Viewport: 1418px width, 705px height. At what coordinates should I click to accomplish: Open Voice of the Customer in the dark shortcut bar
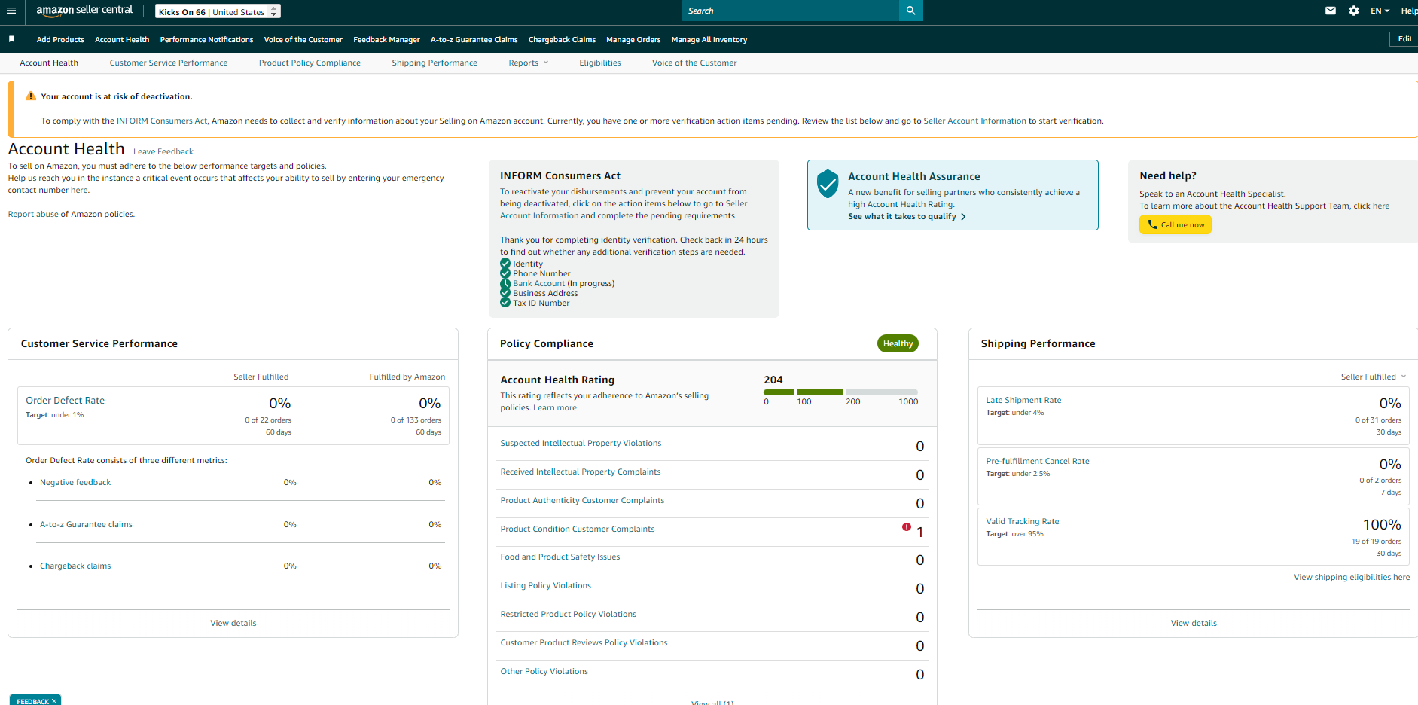pyautogui.click(x=303, y=39)
